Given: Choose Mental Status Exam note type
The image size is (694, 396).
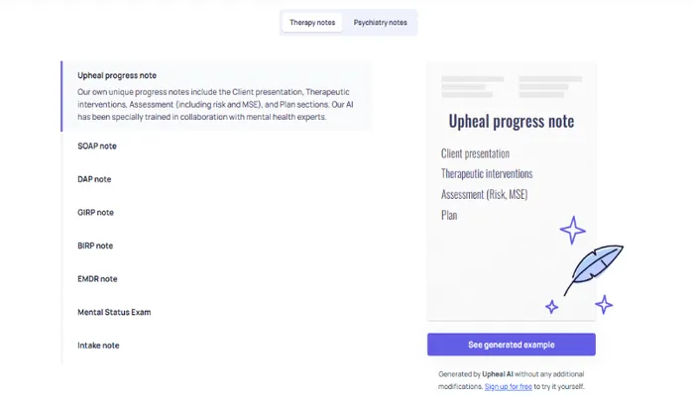Looking at the screenshot, I should pos(114,312).
